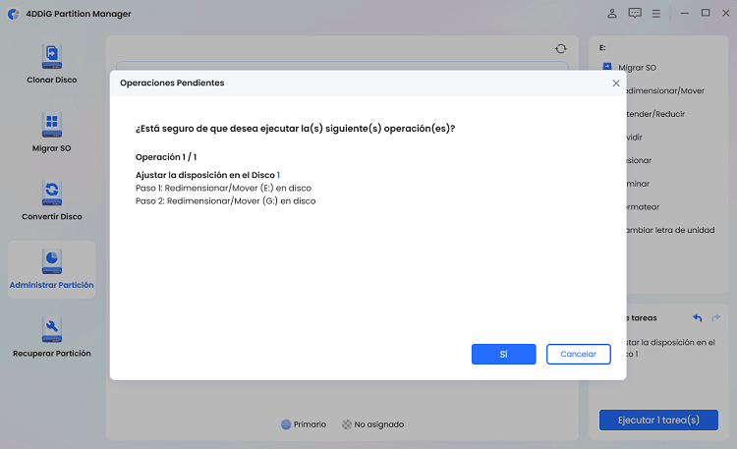This screenshot has height=449, width=737.
Task: Open Clonar Disco from the sidebar
Action: (x=52, y=63)
